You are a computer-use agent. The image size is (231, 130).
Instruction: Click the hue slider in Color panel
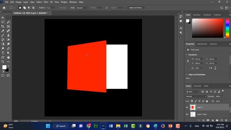coord(227,28)
